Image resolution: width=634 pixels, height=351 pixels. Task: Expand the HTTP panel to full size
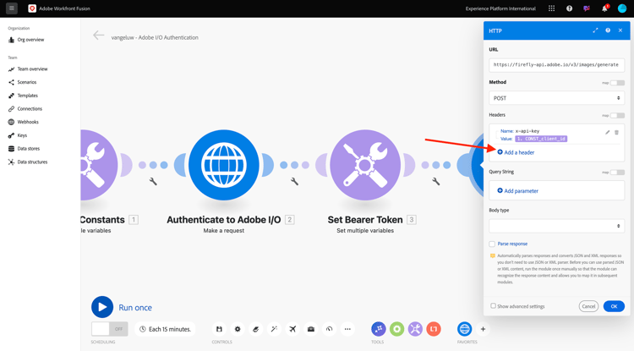[x=595, y=30]
